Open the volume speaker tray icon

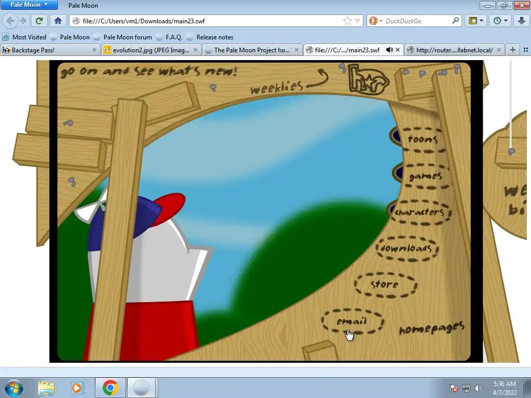pyautogui.click(x=479, y=388)
